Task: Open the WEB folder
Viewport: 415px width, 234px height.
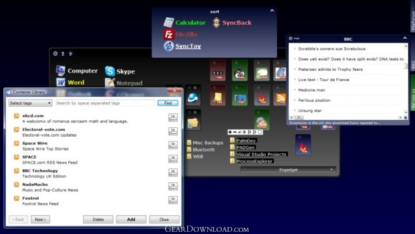Action: tap(195, 156)
